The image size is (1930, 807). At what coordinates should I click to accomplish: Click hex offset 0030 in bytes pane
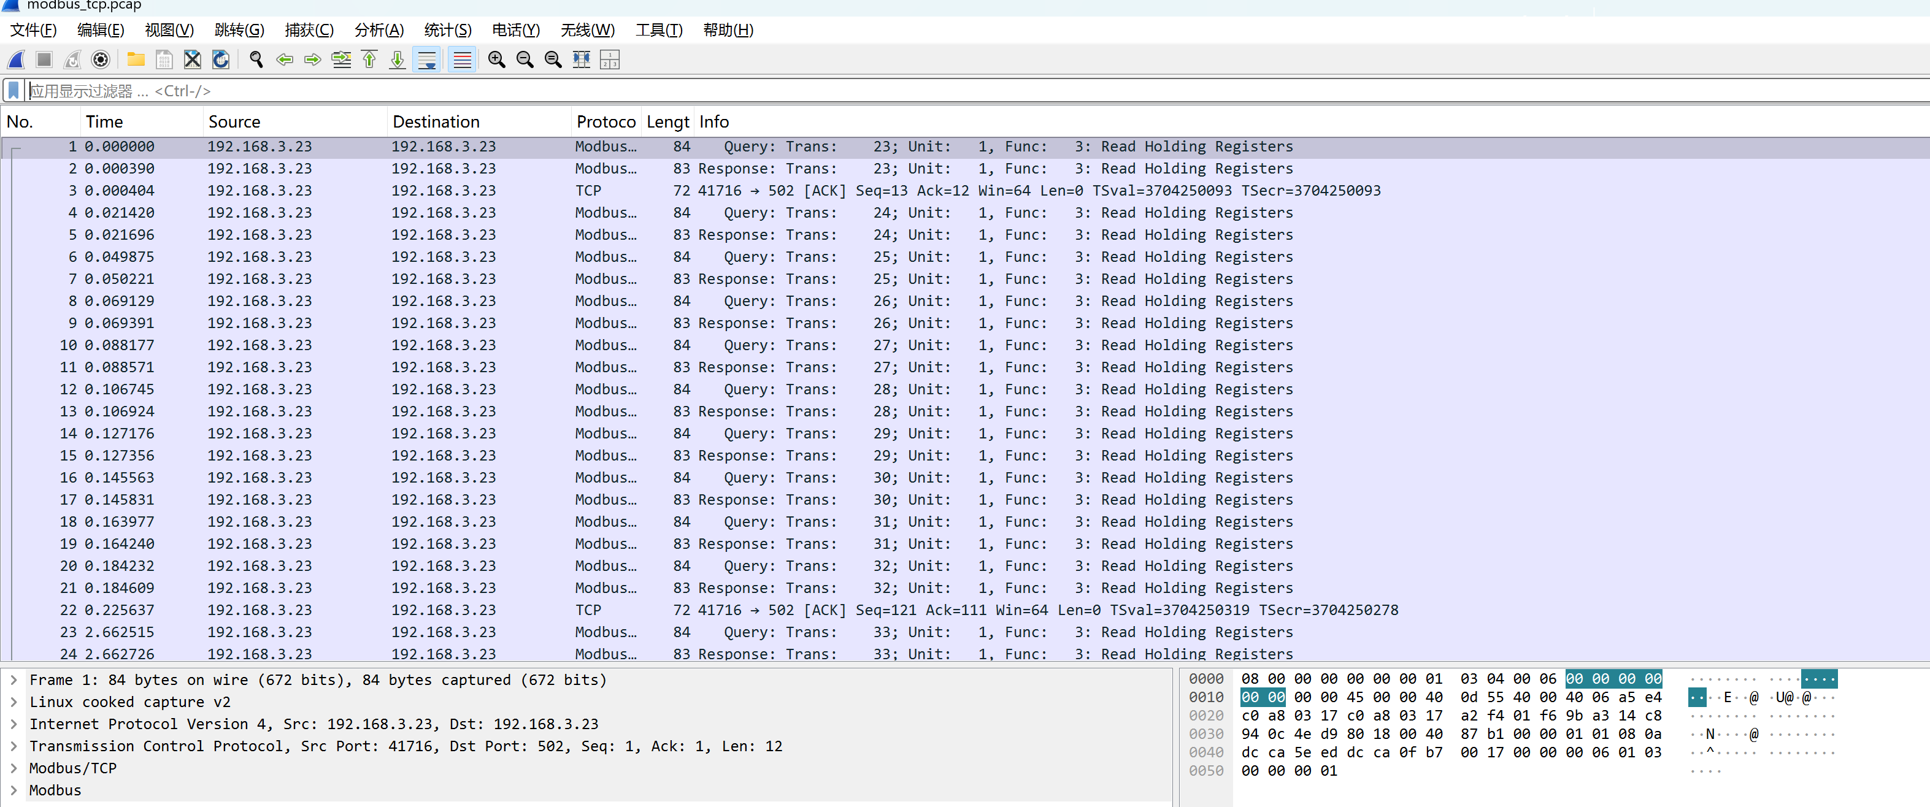point(1205,735)
